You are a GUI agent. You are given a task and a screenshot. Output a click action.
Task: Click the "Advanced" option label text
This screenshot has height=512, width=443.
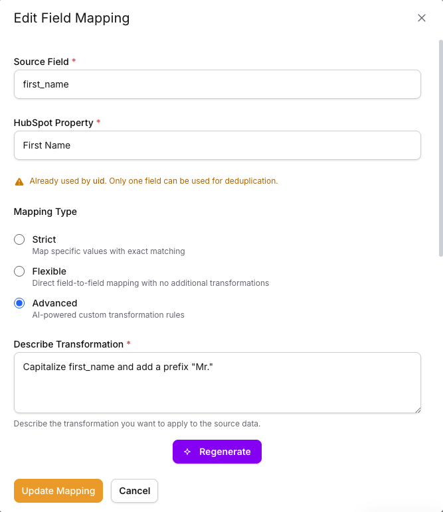point(54,303)
